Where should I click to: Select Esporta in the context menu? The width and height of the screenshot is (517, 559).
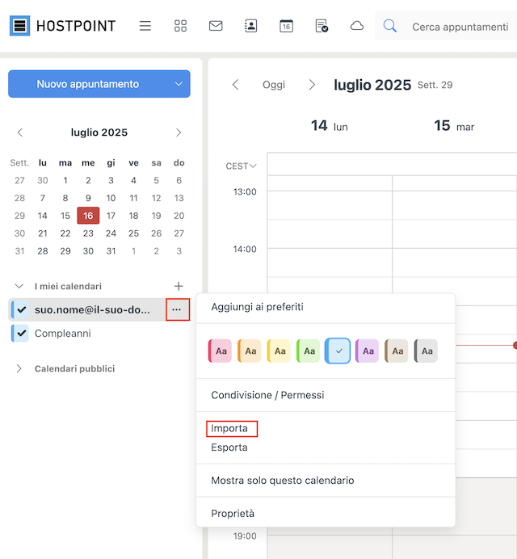pyautogui.click(x=229, y=448)
